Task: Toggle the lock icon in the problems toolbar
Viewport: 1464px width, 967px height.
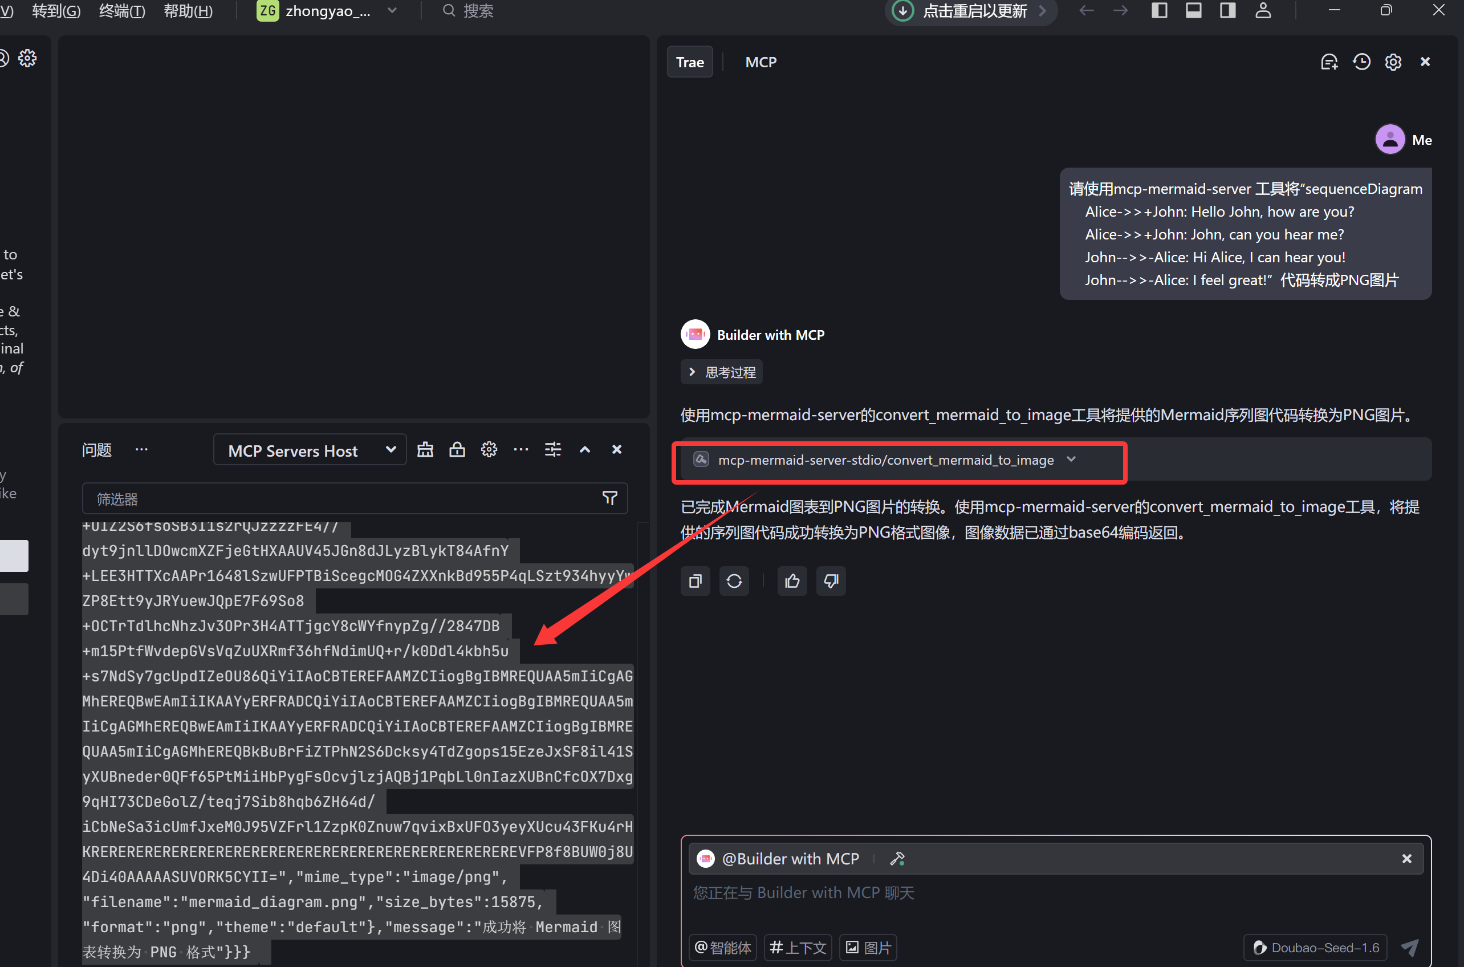Action: [x=457, y=449]
